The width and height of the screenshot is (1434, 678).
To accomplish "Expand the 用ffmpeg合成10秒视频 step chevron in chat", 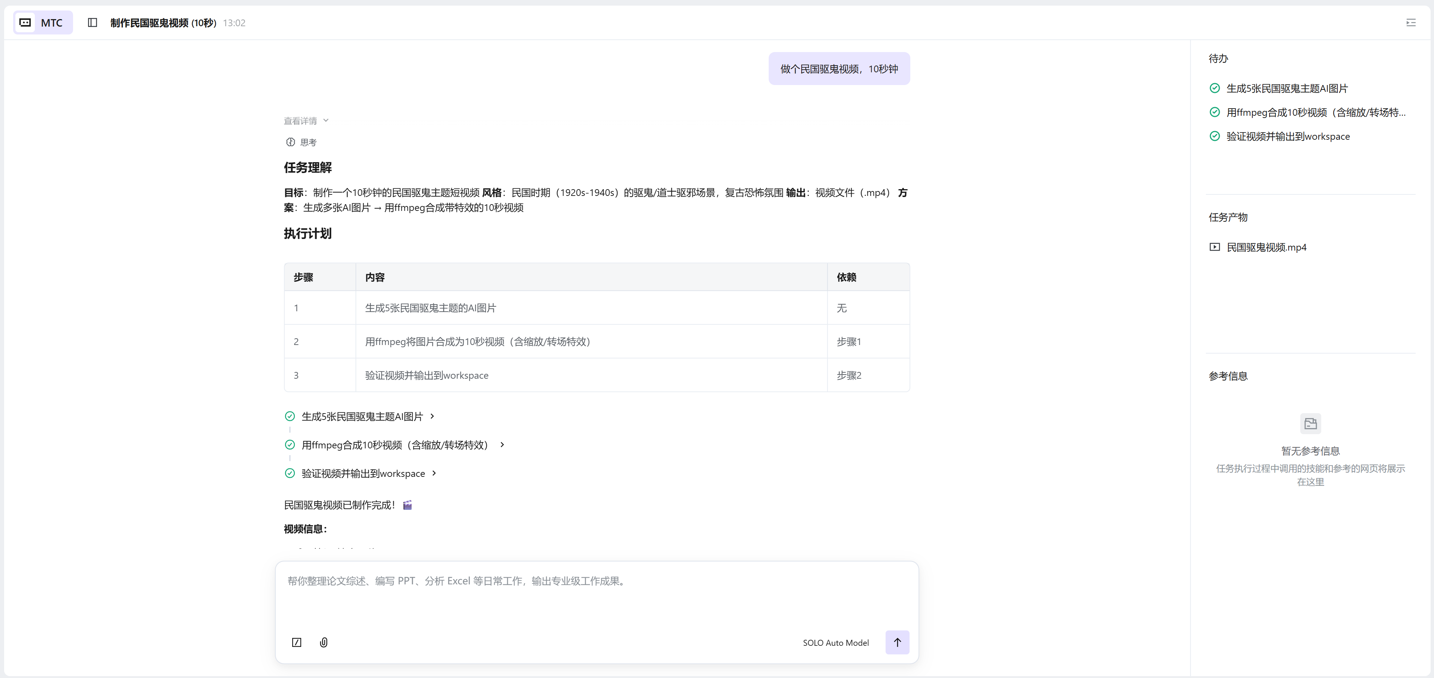I will (502, 445).
